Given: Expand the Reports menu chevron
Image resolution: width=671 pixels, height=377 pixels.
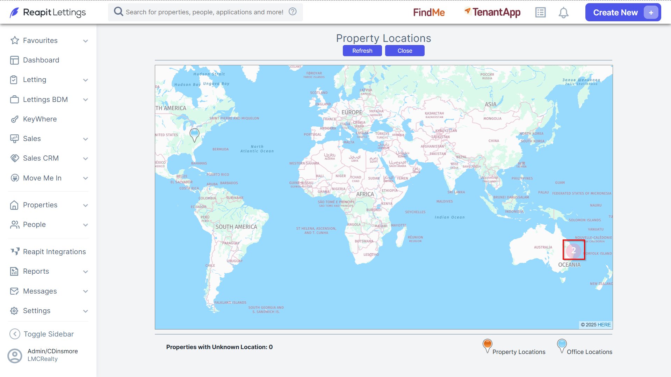Looking at the screenshot, I should [x=86, y=272].
